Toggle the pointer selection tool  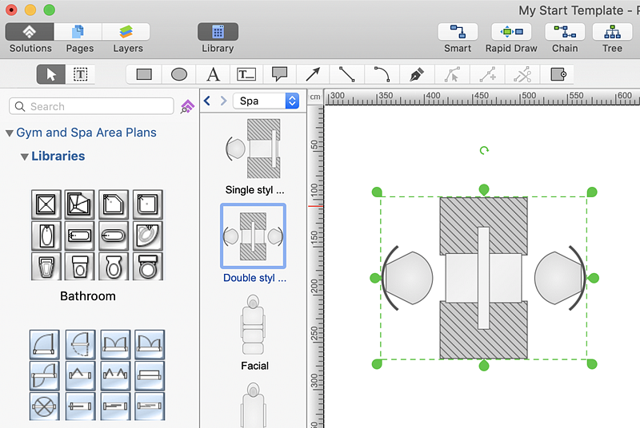tap(52, 74)
